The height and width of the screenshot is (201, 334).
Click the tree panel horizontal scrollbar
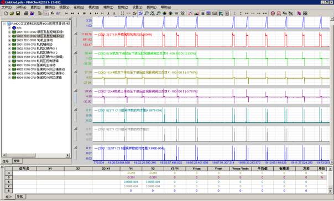point(36,155)
